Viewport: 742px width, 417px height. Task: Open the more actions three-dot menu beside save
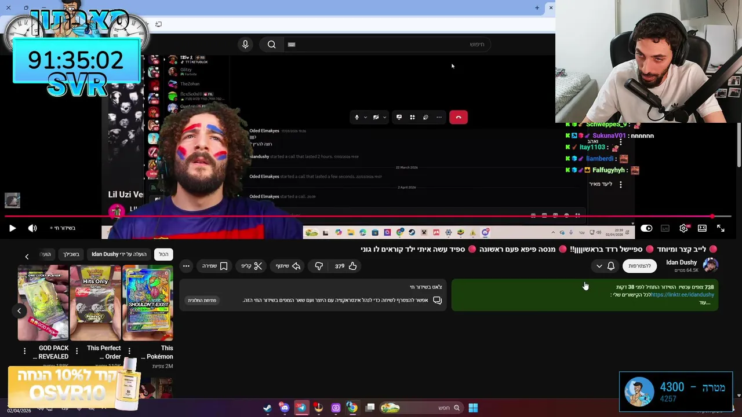[x=186, y=266]
